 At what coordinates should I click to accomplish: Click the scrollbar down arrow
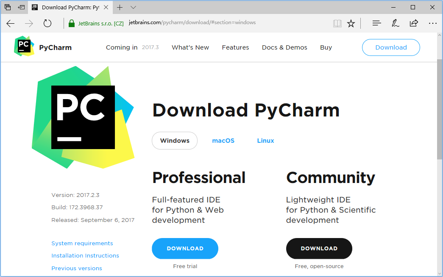point(440,273)
